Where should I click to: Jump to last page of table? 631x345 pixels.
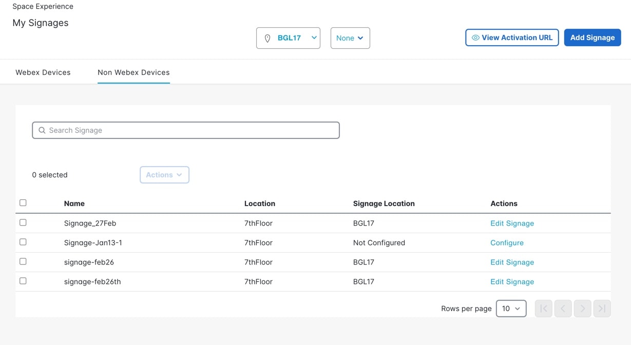pos(602,309)
